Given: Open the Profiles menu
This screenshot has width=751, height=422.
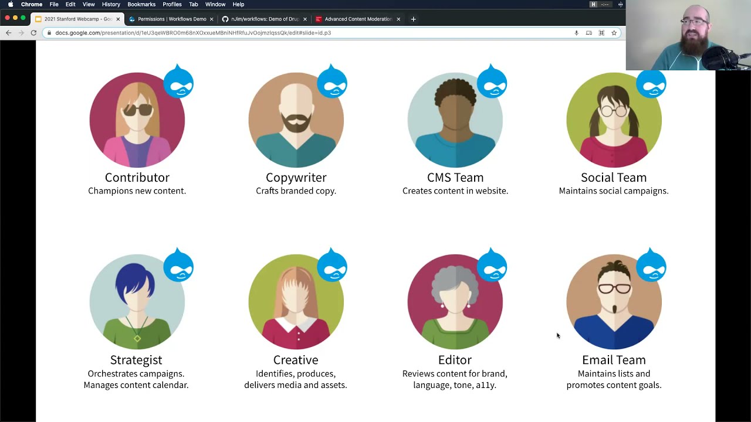Looking at the screenshot, I should tap(172, 4).
